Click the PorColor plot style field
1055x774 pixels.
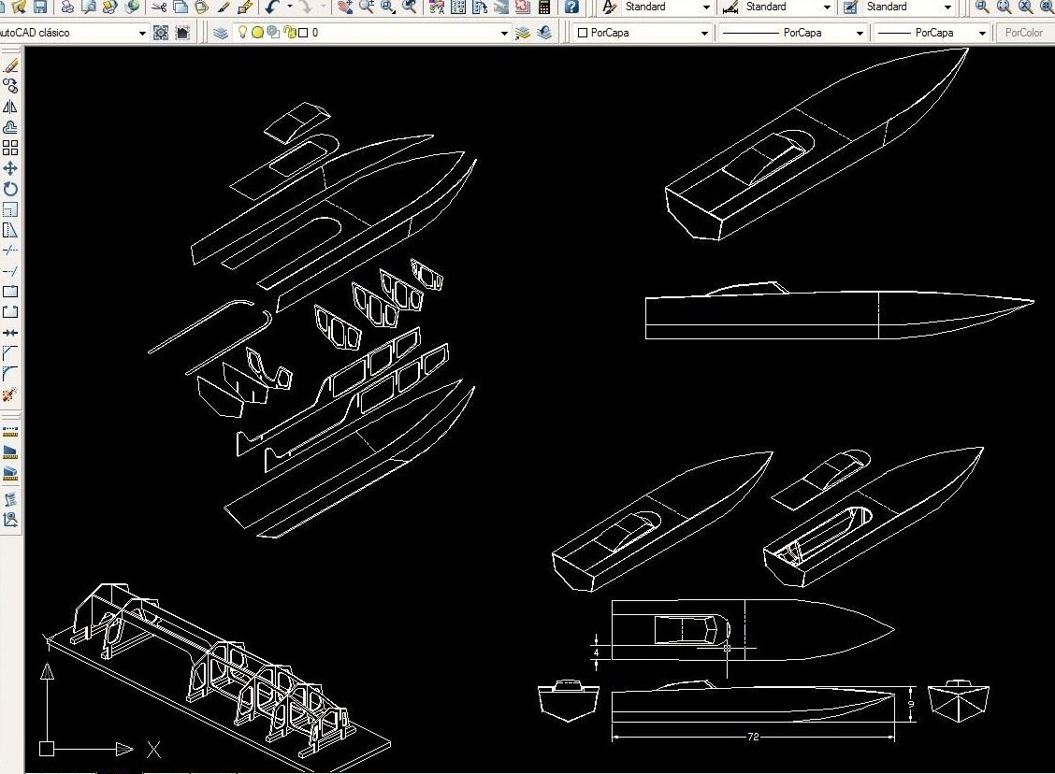pos(1023,33)
